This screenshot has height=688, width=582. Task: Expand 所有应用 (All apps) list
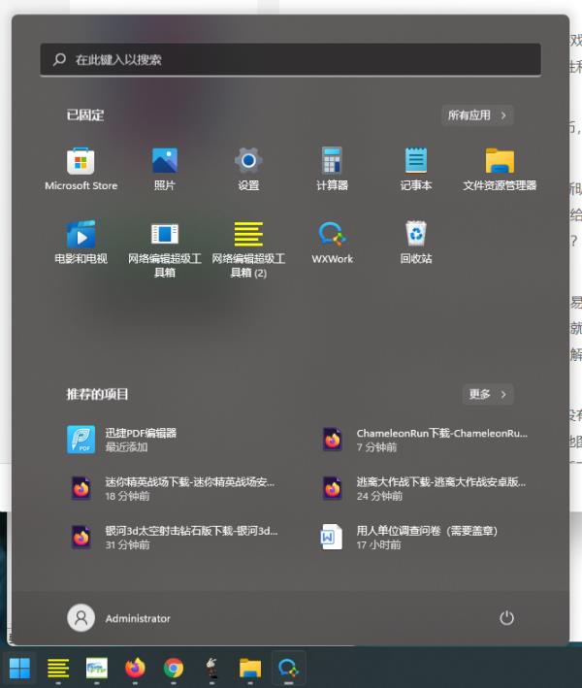(x=476, y=115)
